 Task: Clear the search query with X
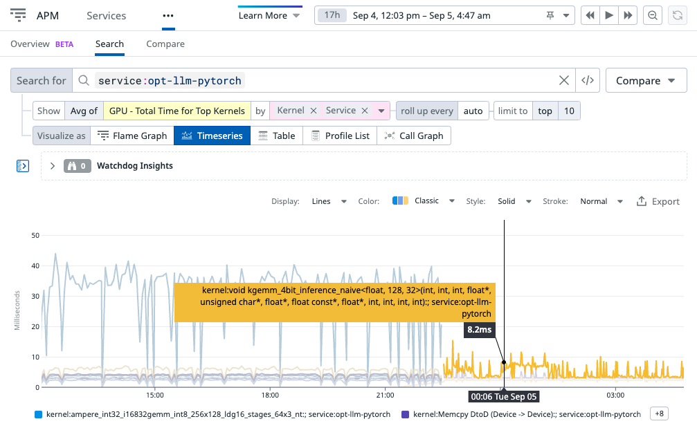coord(563,80)
